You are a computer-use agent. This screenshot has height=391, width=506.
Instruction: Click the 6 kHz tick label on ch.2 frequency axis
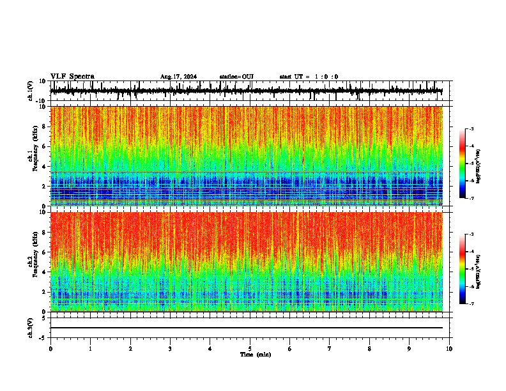44,252
